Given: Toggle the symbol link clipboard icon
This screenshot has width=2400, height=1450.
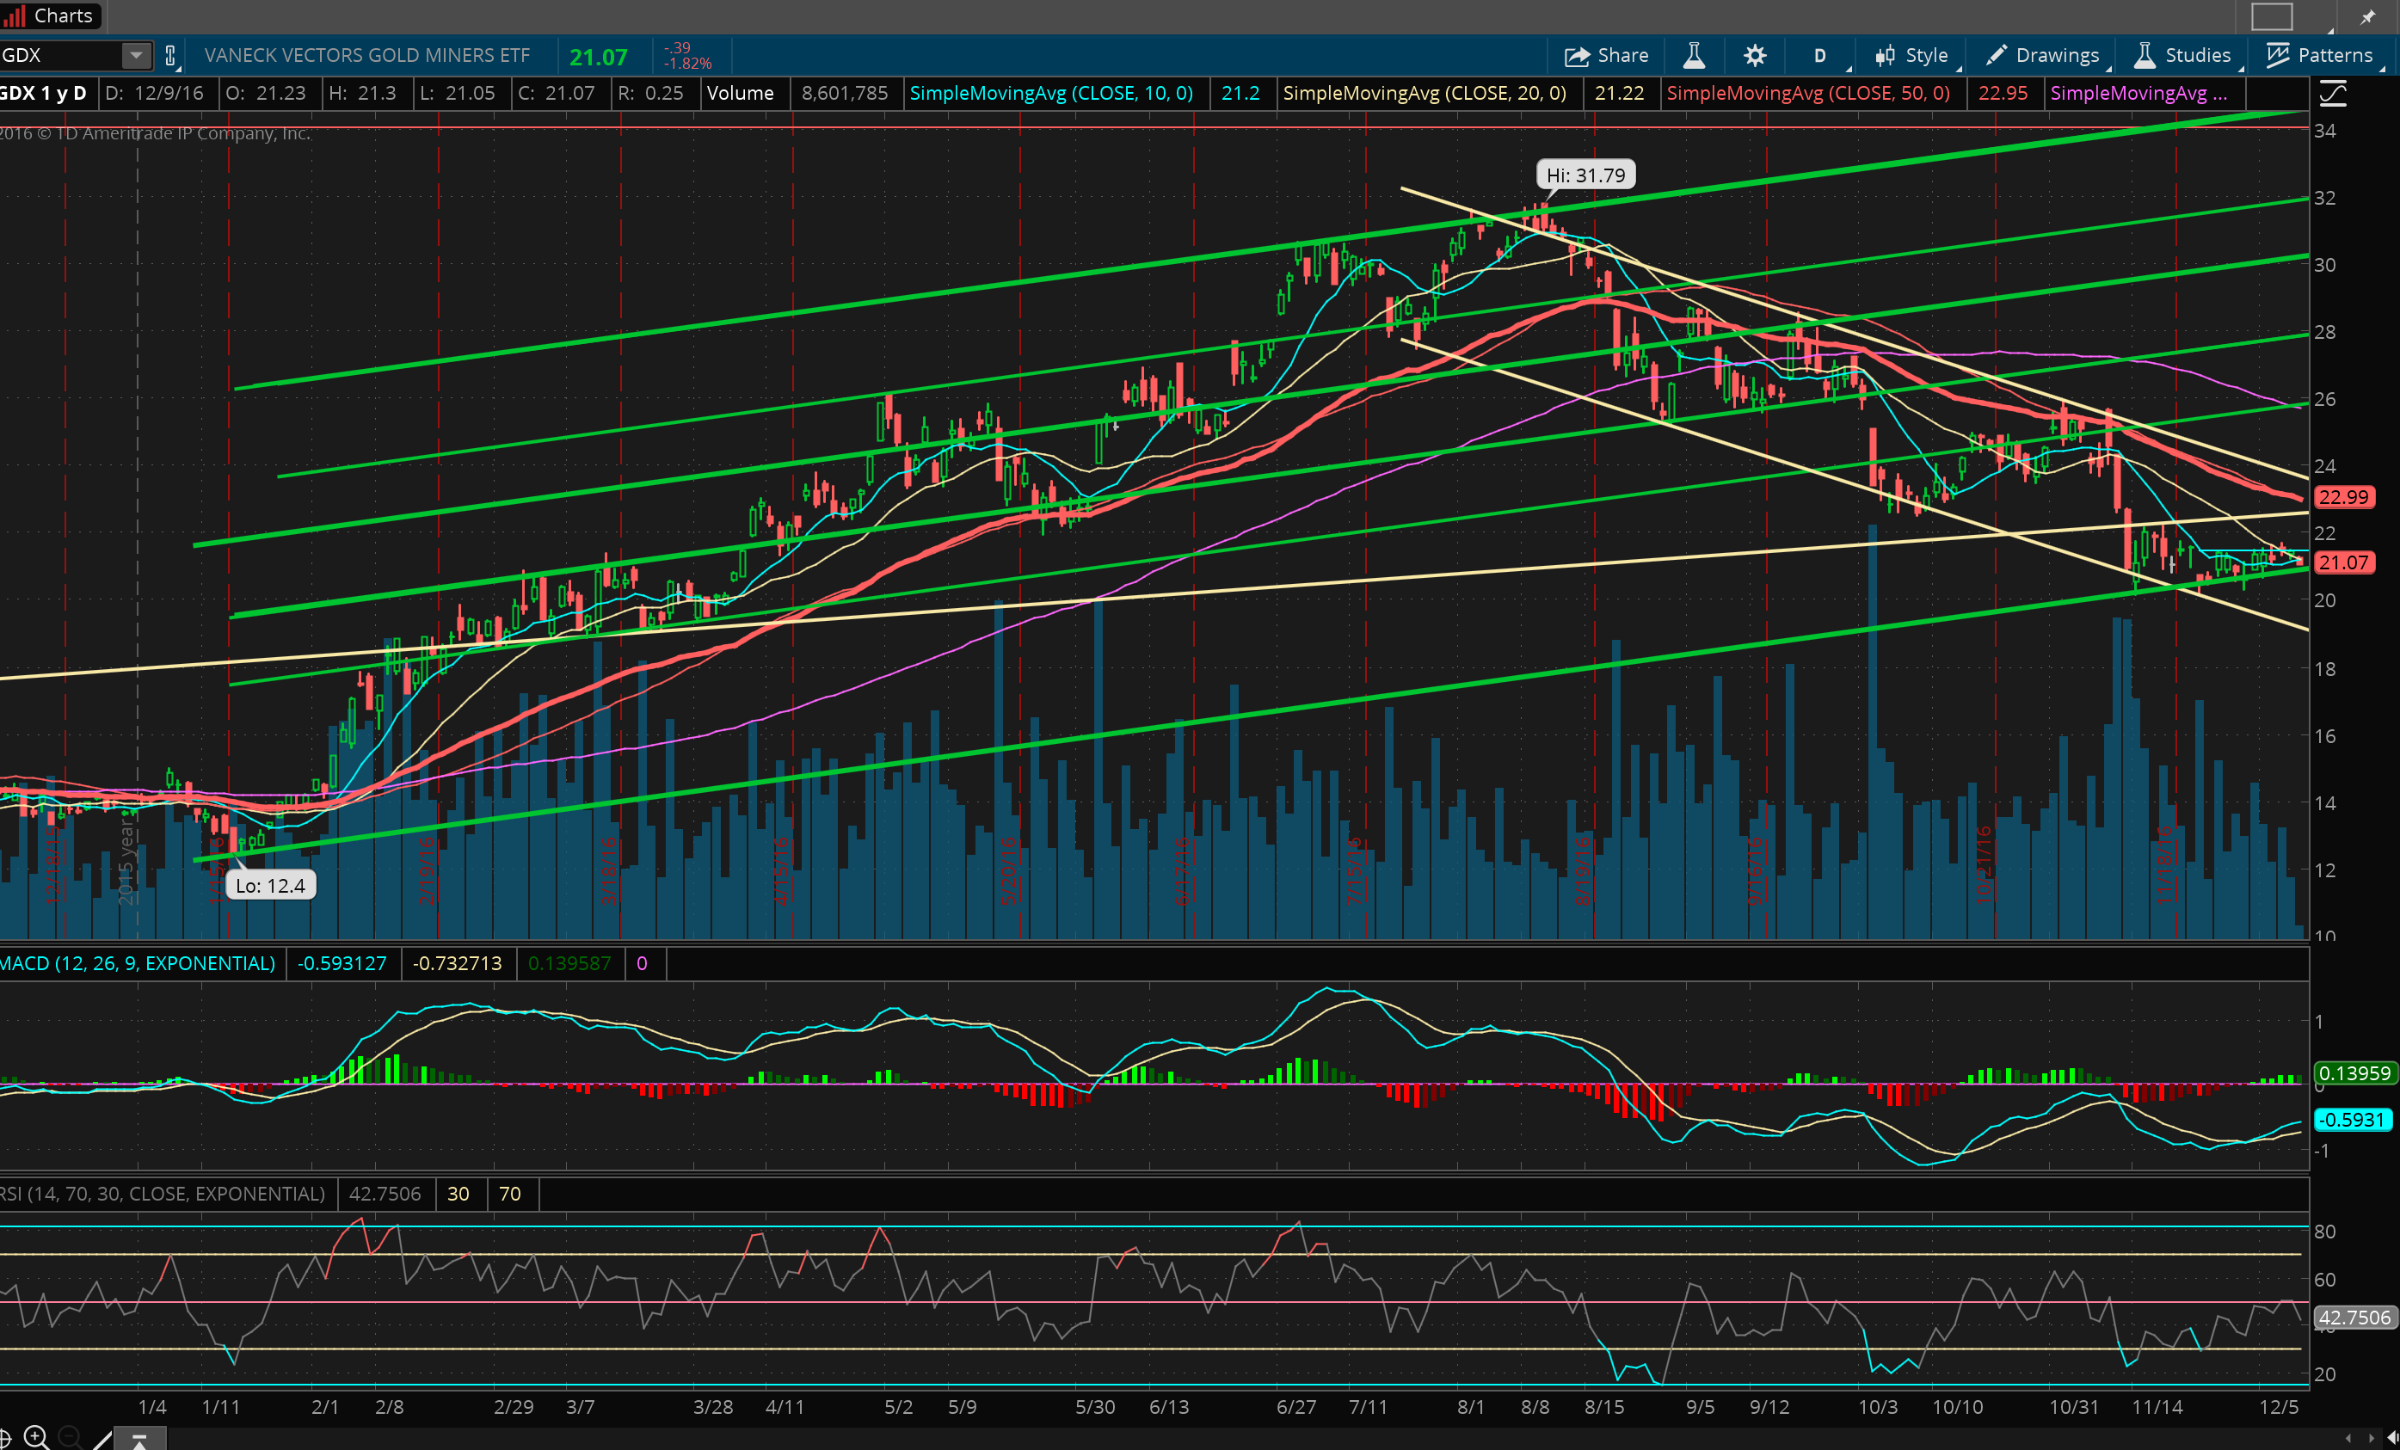Looking at the screenshot, I should click(170, 56).
